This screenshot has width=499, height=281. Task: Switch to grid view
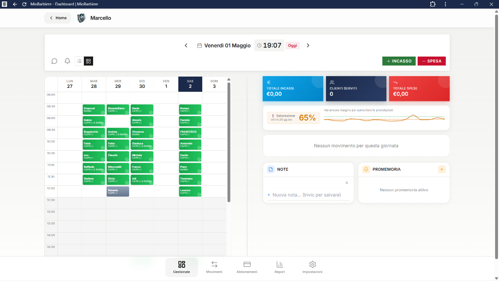pos(89,61)
